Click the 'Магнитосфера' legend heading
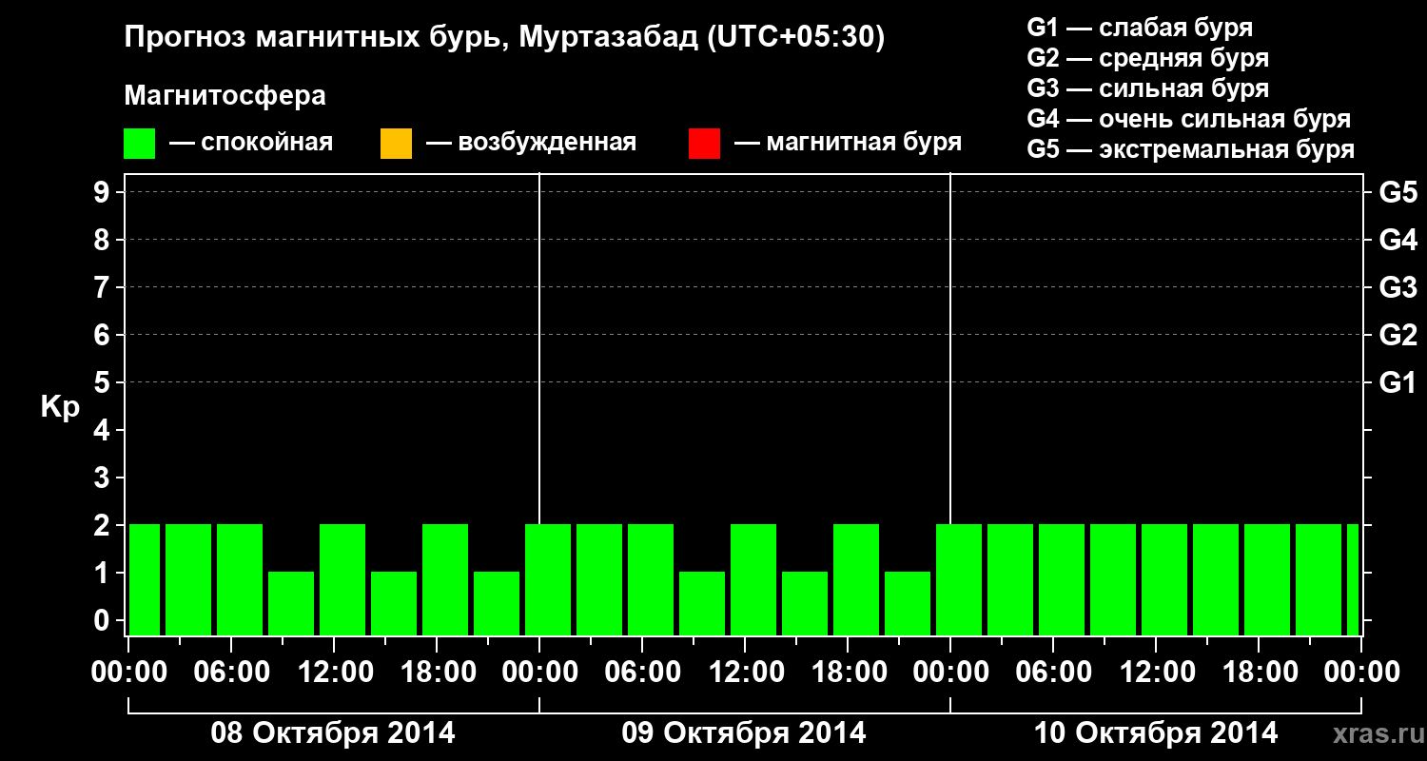The height and width of the screenshot is (761, 1427). coord(225,96)
